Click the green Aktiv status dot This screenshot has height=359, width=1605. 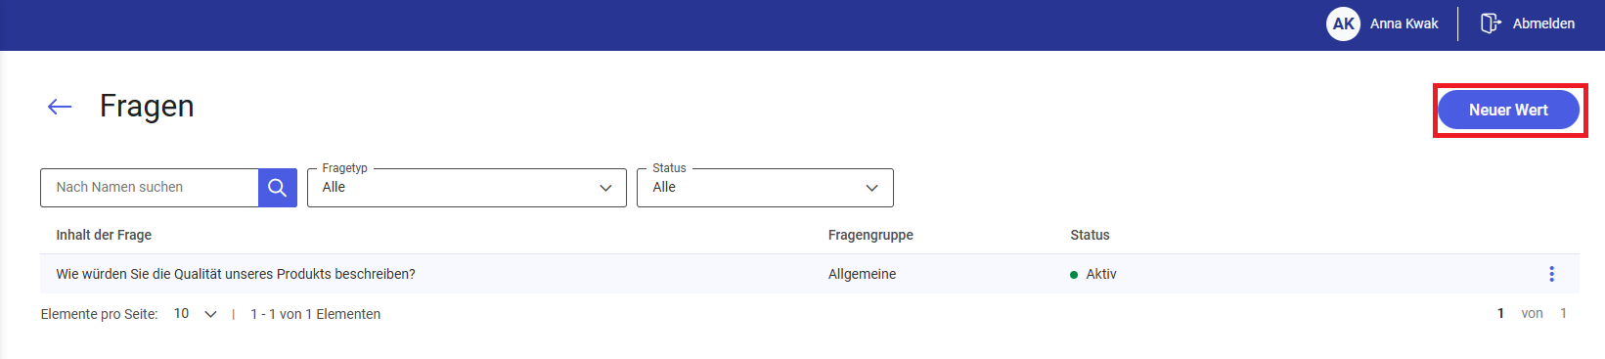1074,275
